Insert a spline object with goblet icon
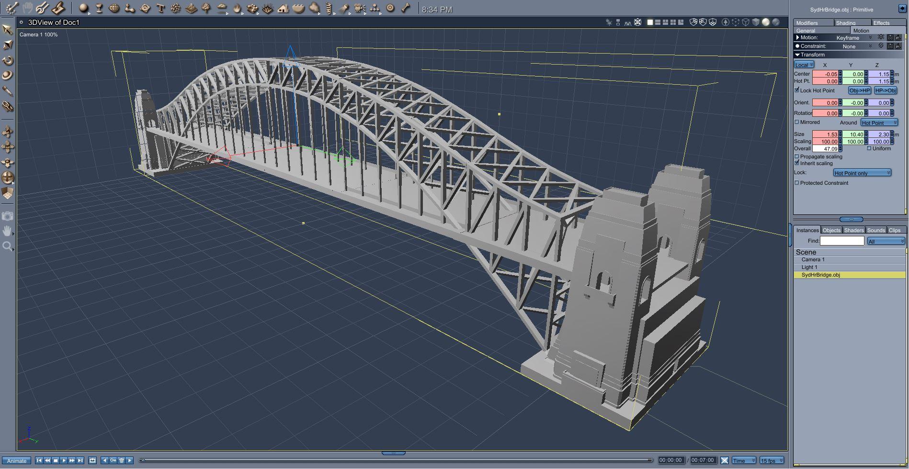 click(x=99, y=8)
